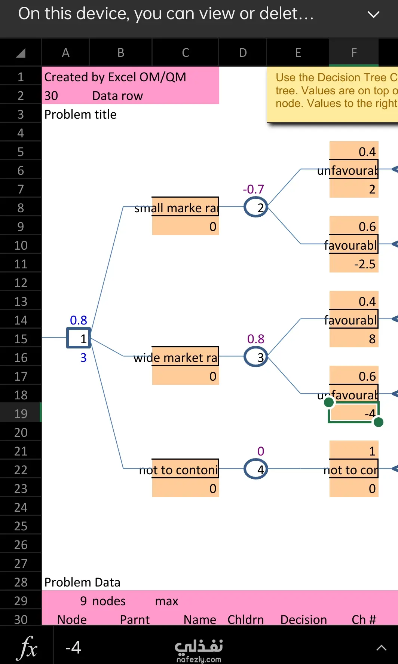Select the 'Ch #' header cell

364,619
